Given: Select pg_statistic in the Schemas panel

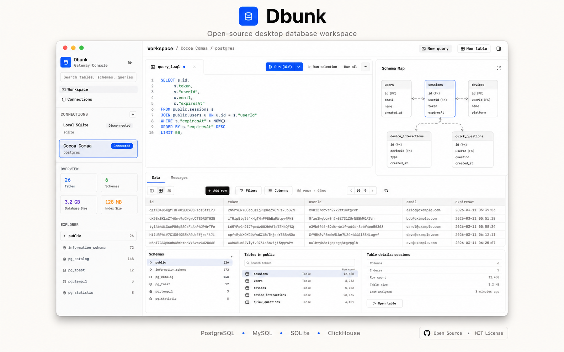Looking at the screenshot, I should (x=190, y=299).
